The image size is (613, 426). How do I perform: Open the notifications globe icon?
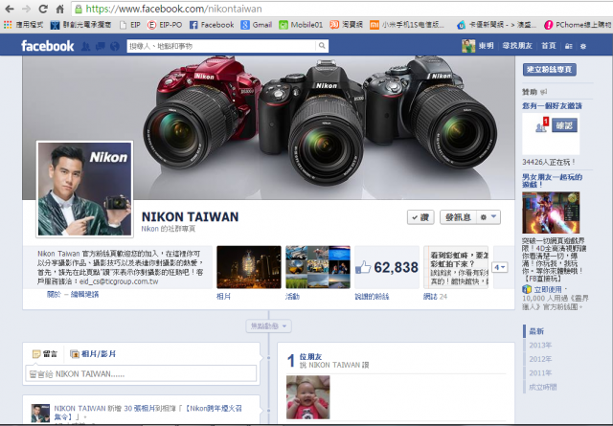coord(115,47)
